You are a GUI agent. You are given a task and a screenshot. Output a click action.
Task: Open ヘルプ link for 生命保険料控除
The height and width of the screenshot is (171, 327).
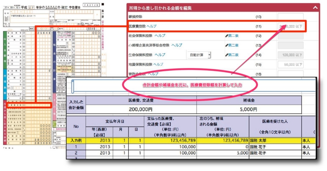pyautogui.click(x=160, y=55)
